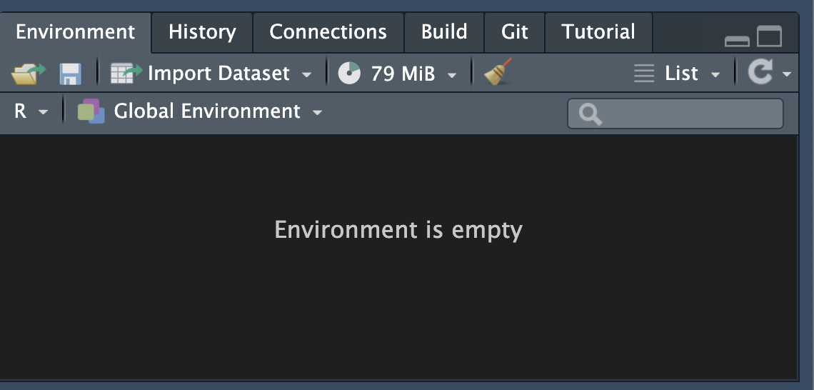
Task: Clear objects with the broom icon
Action: coord(498,71)
